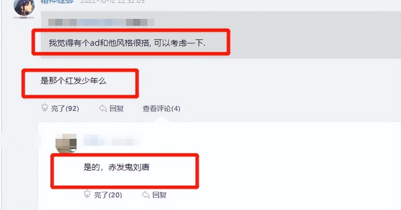Click the lightbulb icon beside 亮了(92)
The width and height of the screenshot is (401, 210).
point(45,108)
